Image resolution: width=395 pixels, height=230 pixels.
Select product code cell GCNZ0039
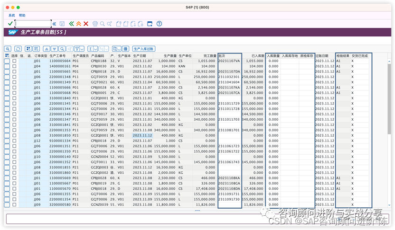coord(100,204)
